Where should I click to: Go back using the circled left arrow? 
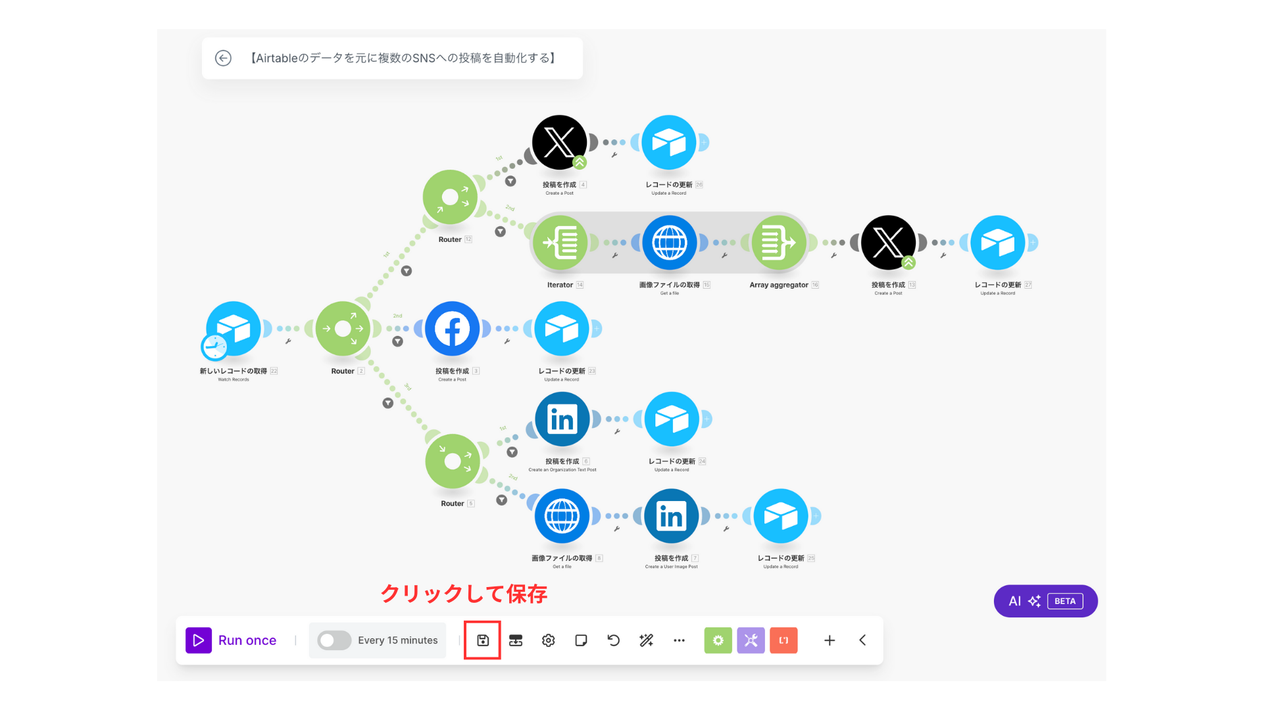pos(224,59)
